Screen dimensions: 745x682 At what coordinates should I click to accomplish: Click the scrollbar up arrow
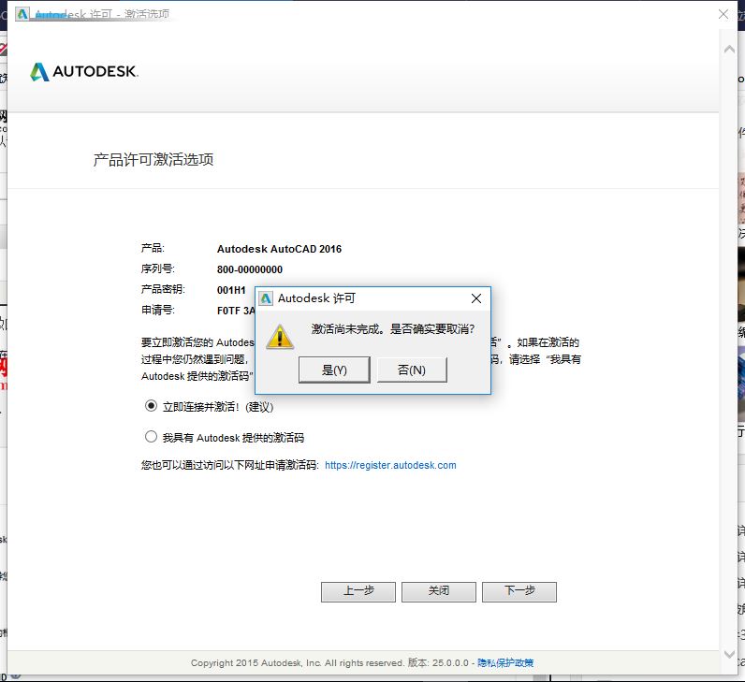tap(729, 49)
